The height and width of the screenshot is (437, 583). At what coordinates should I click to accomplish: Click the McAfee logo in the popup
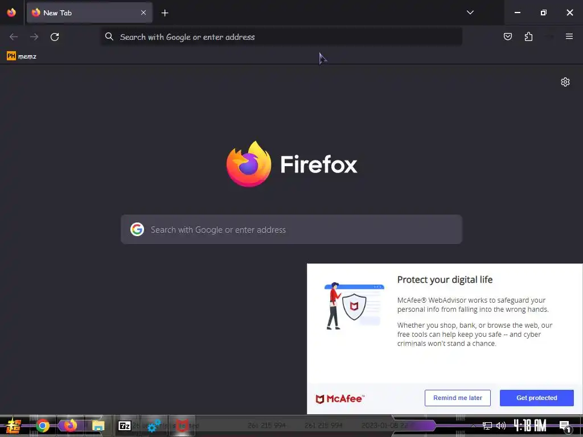coord(340,399)
